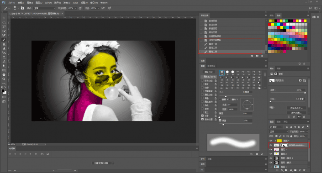
Task: Uncheck the 平滑 smoothing checkbox in brush panel
Action: pos(202,116)
